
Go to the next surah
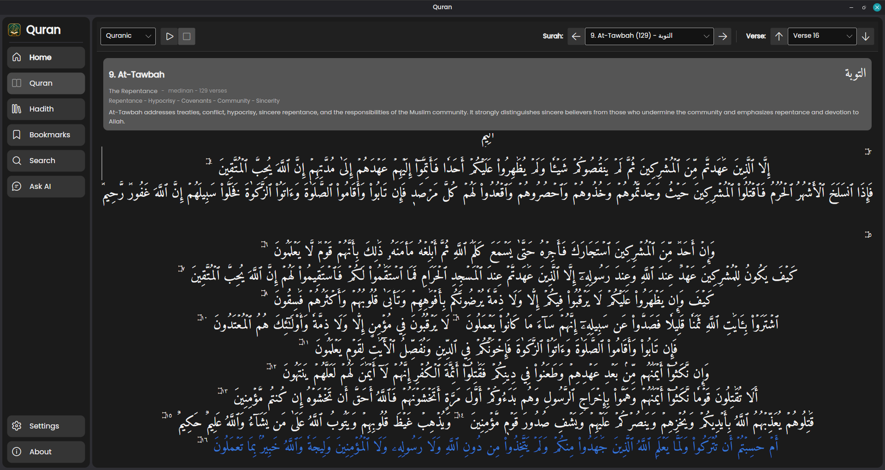[x=723, y=36]
